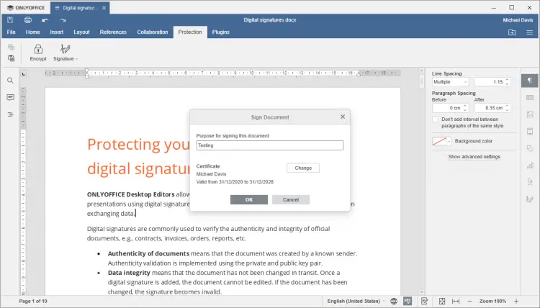Click the Zoom 100% label
The width and height of the screenshot is (540, 308).
point(492,301)
